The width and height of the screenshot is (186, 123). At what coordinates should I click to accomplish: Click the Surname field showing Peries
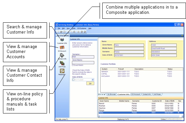point(129,52)
